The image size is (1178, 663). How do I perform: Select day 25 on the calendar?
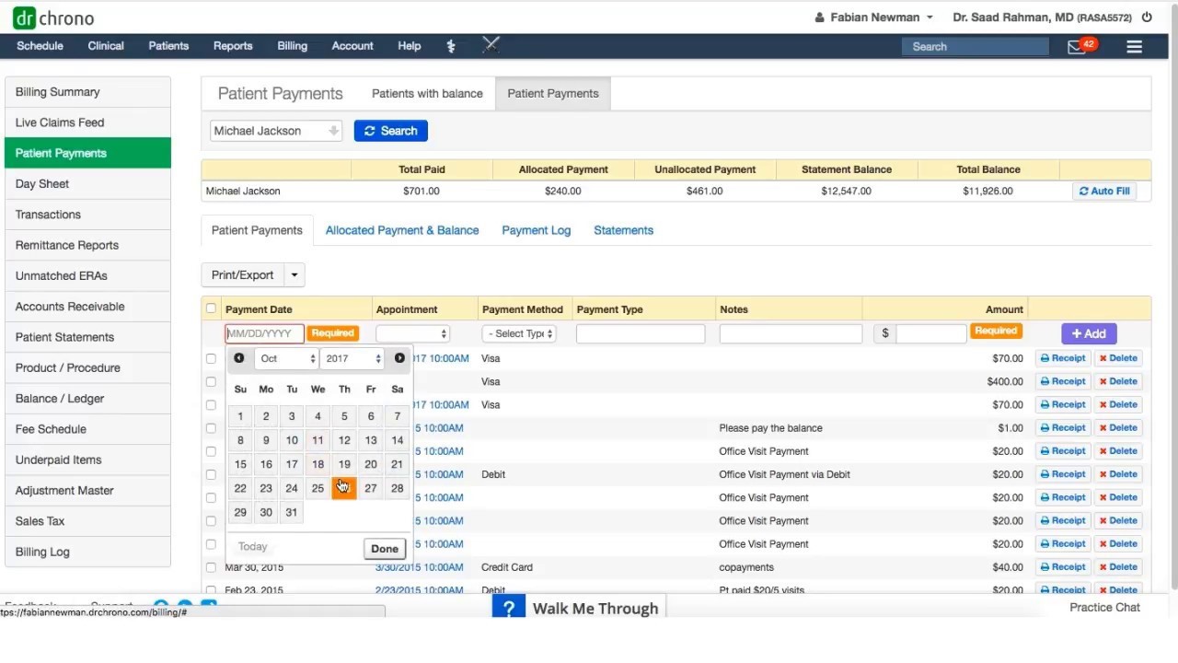coord(318,488)
